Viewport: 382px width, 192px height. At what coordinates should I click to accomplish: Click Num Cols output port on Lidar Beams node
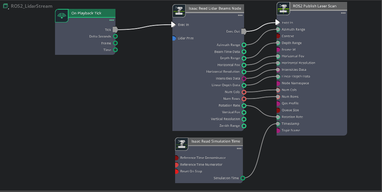pos(244,92)
